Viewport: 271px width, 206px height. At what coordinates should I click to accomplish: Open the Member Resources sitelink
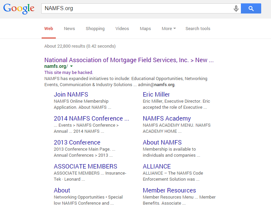pos(170,190)
